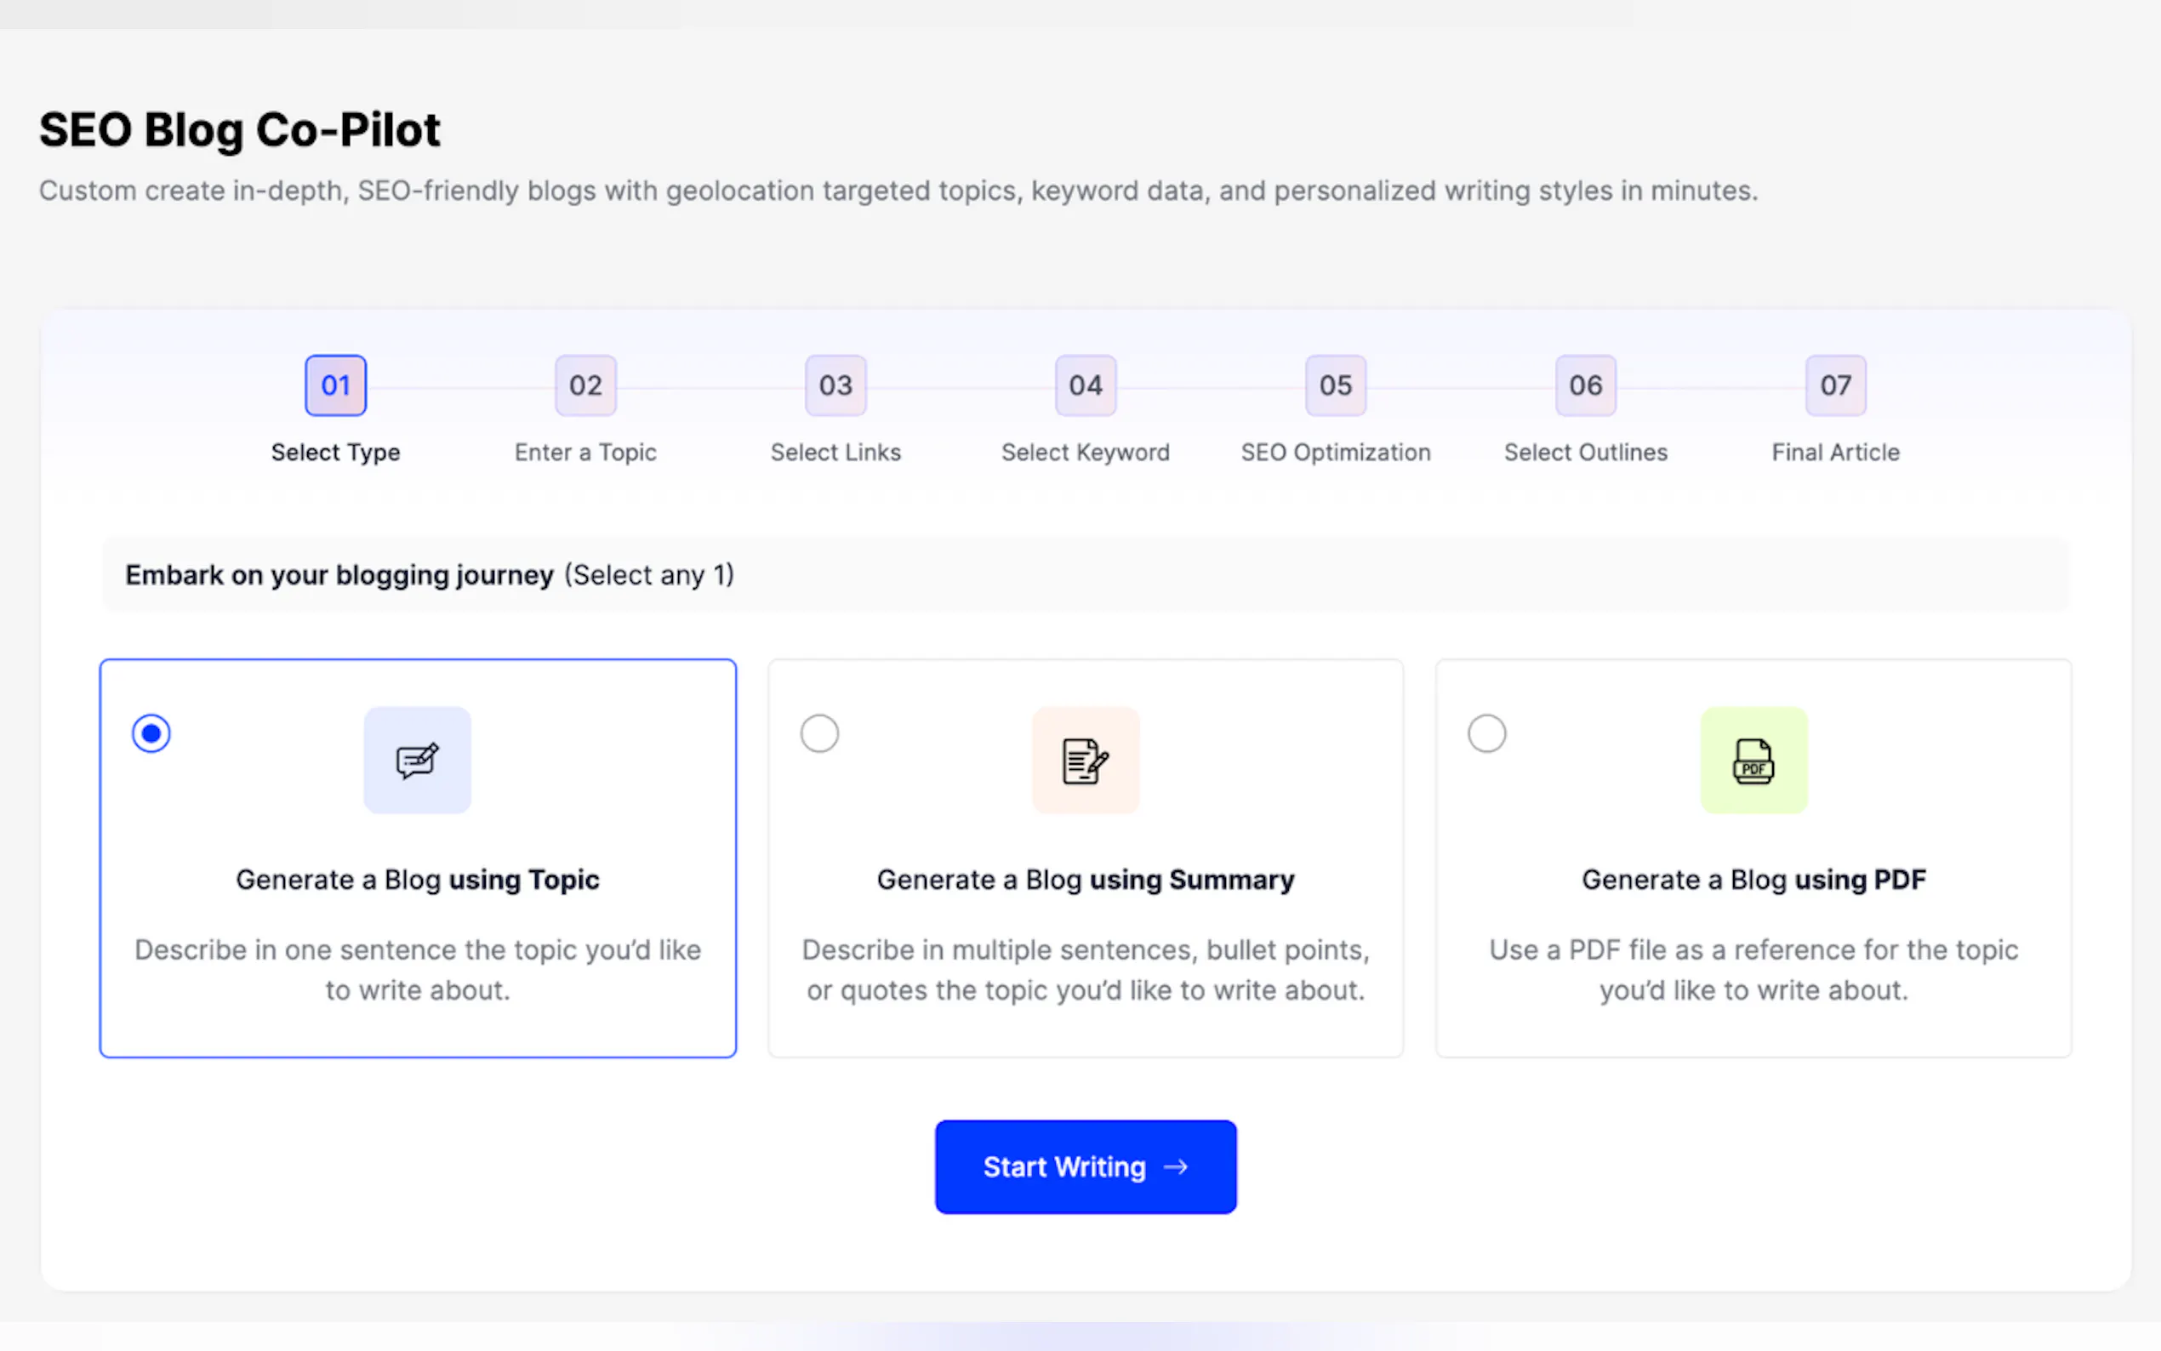The width and height of the screenshot is (2161, 1351).
Task: Select the Generate a Blog using PDF radio
Action: point(1486,733)
